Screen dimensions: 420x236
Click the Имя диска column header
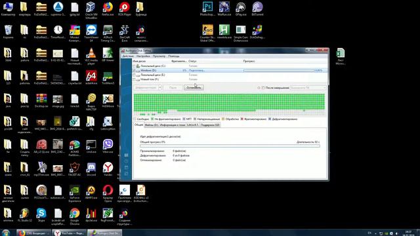coord(139,61)
